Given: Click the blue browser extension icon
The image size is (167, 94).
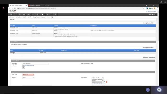Looking at the screenshot, I should (147, 8).
